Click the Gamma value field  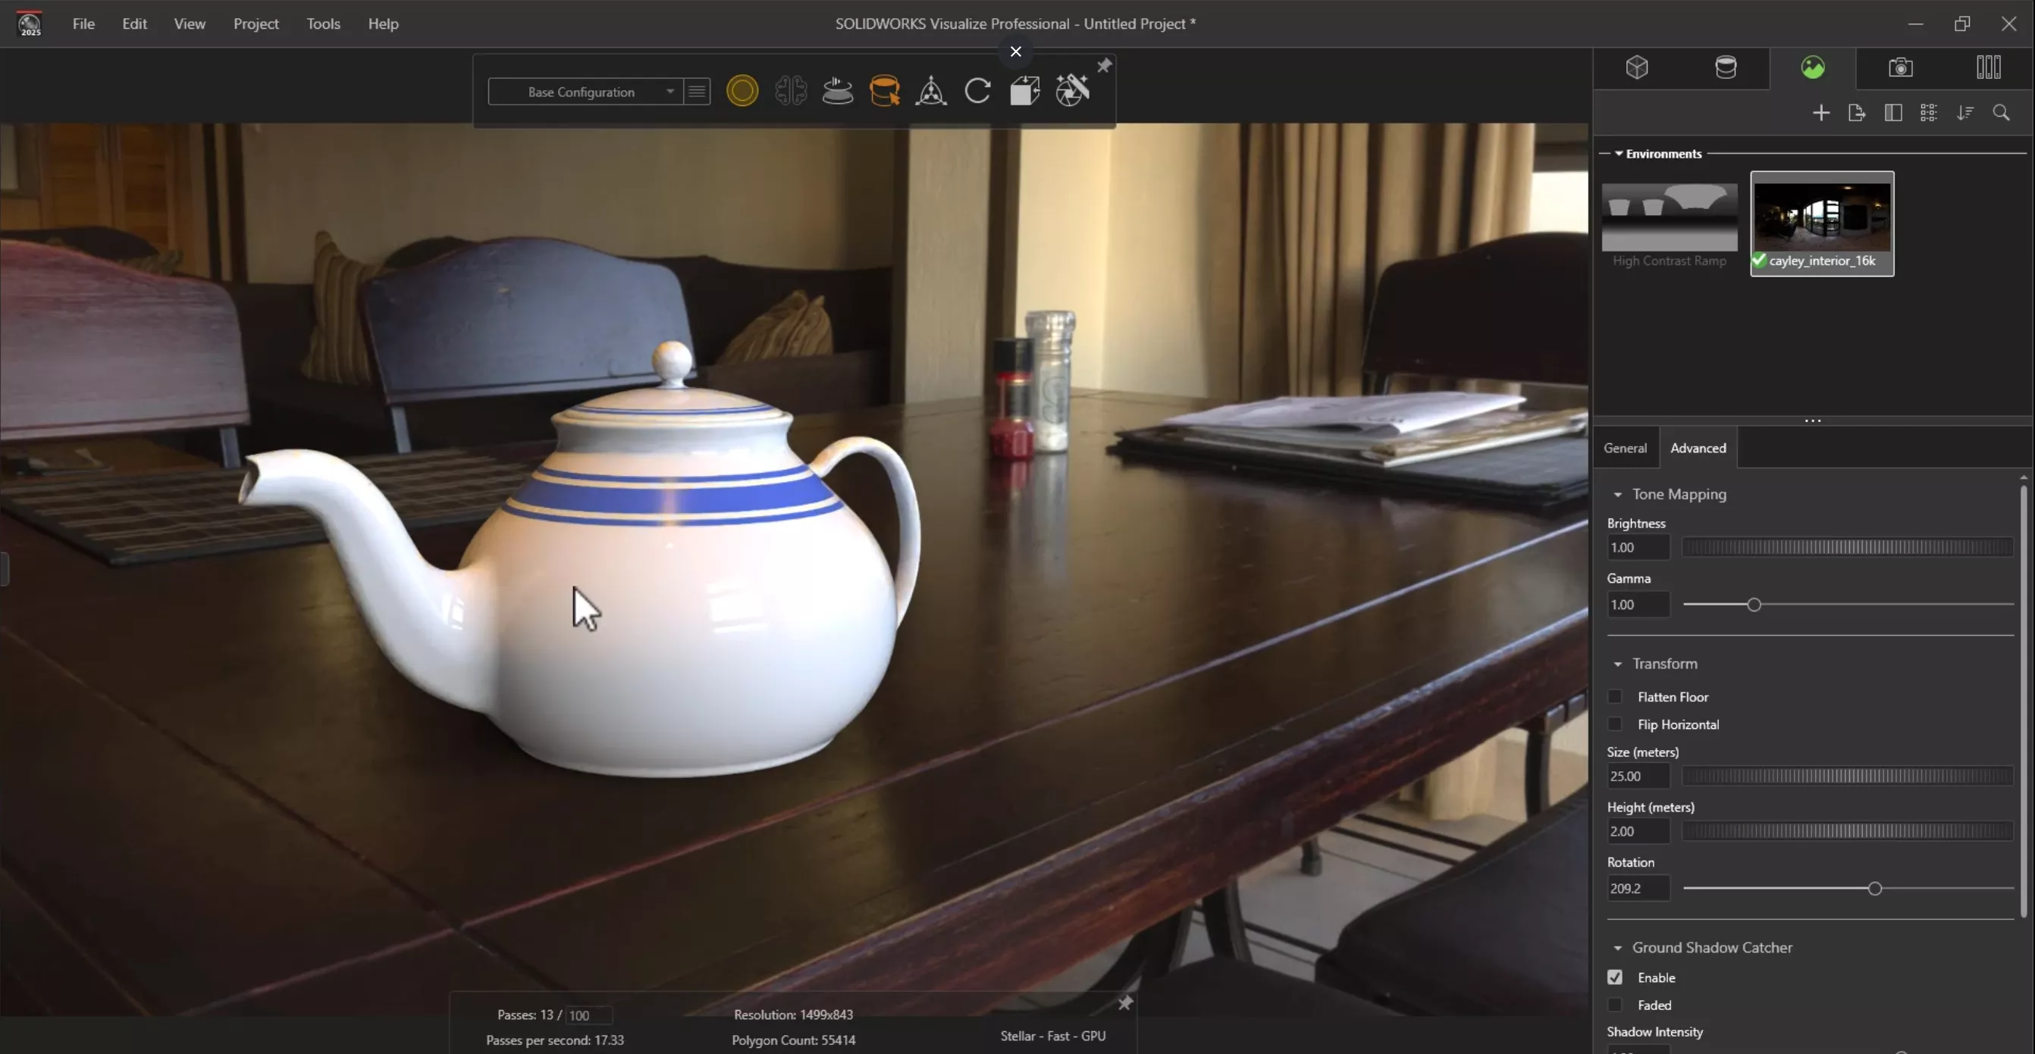coord(1638,605)
